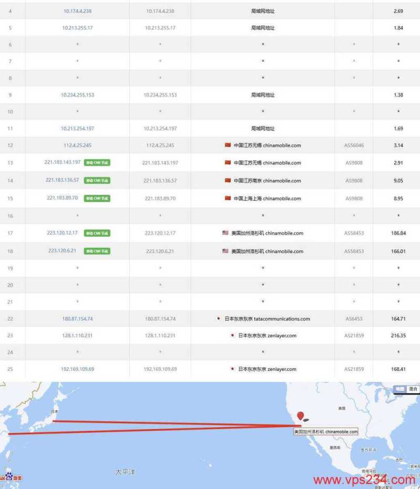Click the 移动 CMI 节点 badge on hop 13
Viewport: 420px width, 489px height.
click(x=97, y=163)
